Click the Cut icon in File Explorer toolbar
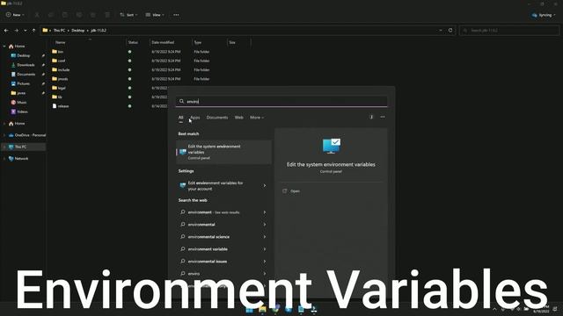 coord(37,15)
